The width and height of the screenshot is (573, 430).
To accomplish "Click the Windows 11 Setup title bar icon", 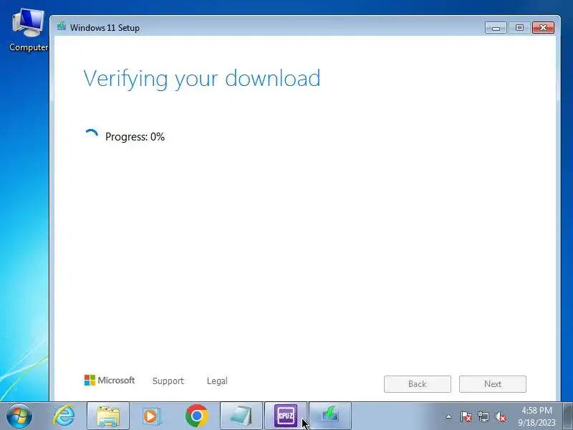I will (x=62, y=27).
